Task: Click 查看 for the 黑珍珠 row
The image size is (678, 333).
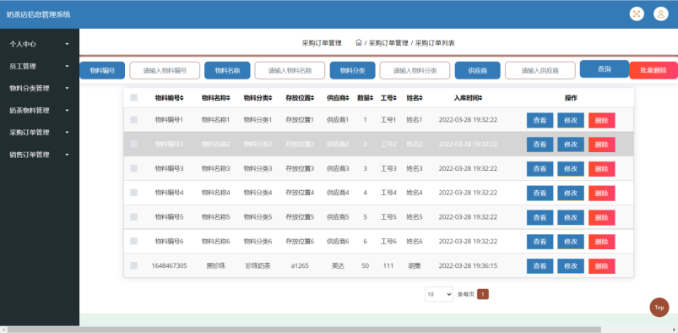Action: pyautogui.click(x=540, y=266)
